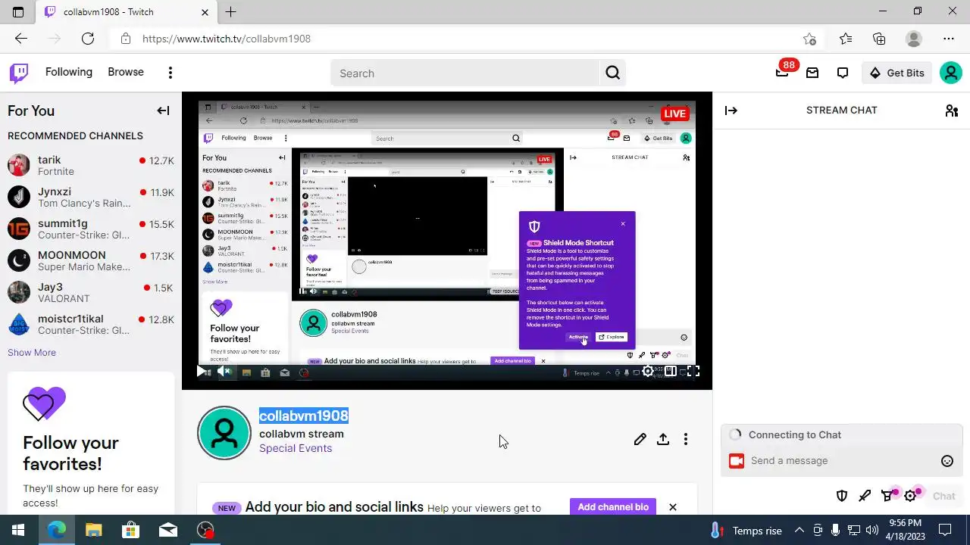Click the LIVE badge on the player
The height and width of the screenshot is (545, 970).
point(674,114)
